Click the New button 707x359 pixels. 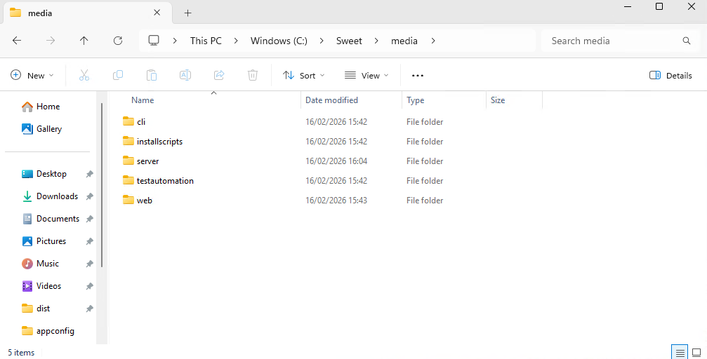point(32,75)
